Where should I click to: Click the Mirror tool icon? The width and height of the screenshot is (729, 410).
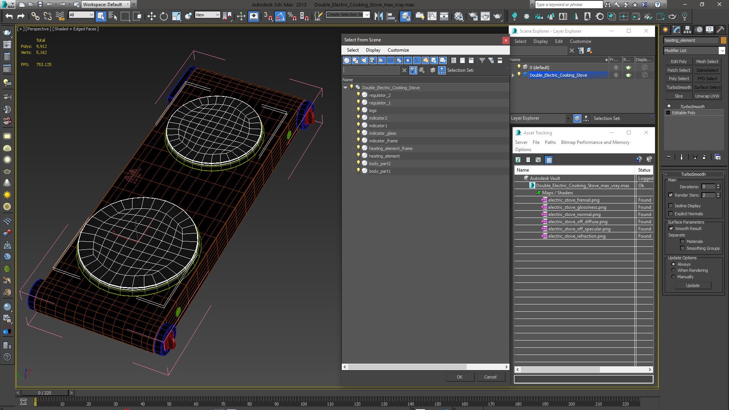[379, 16]
